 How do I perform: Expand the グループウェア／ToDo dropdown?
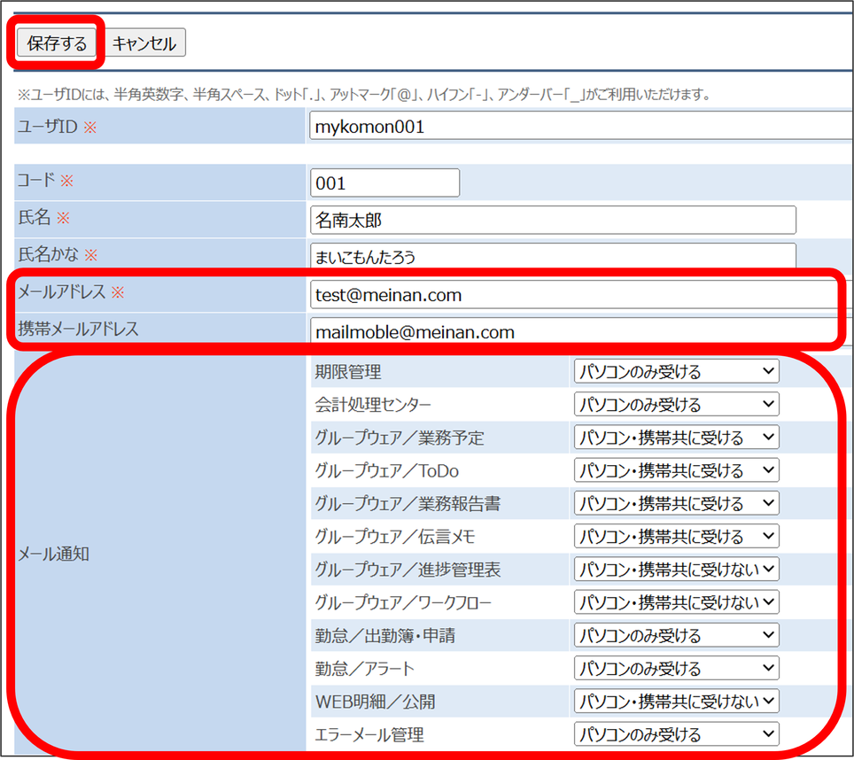click(x=676, y=470)
